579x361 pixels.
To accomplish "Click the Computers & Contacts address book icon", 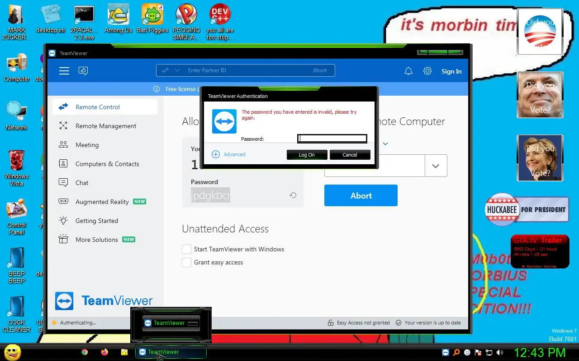I will tap(63, 164).
